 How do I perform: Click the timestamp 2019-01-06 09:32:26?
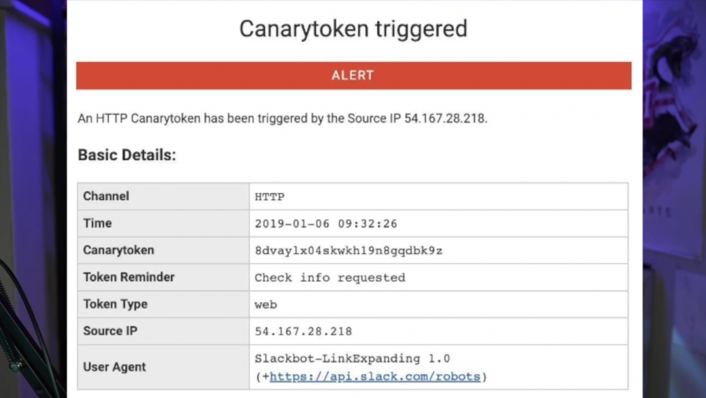325,223
